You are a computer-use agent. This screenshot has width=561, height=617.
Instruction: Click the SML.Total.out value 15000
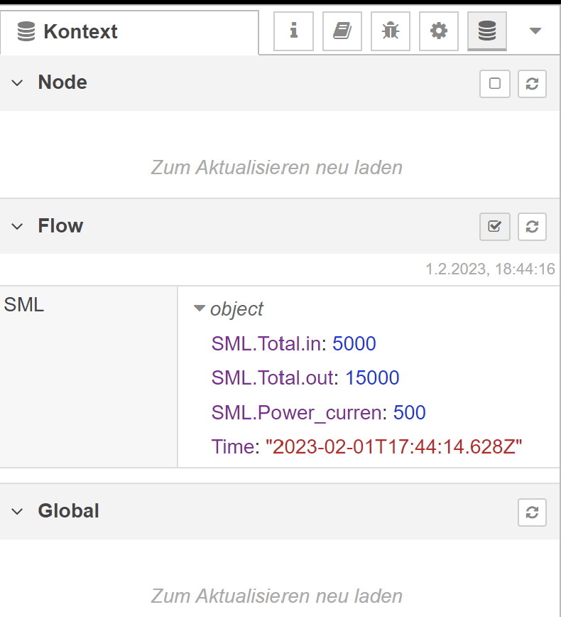click(x=372, y=377)
